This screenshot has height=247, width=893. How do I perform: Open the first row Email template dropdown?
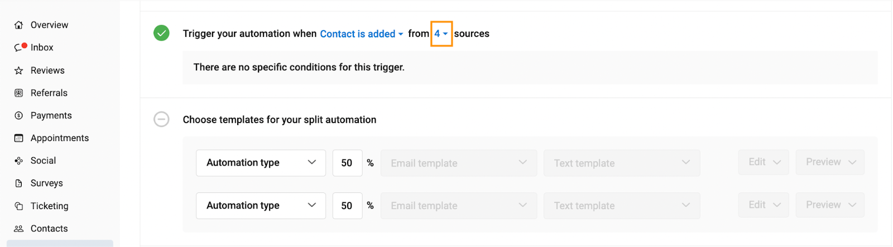(459, 163)
